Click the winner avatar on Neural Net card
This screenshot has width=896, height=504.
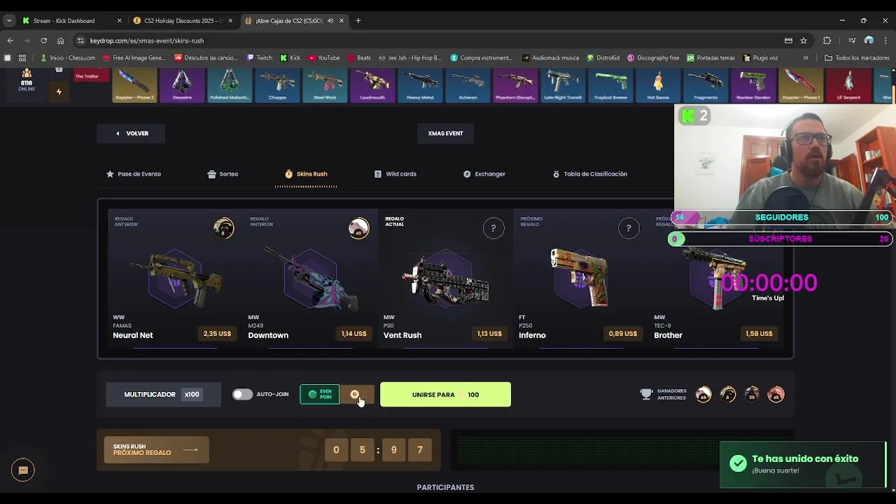click(x=223, y=228)
